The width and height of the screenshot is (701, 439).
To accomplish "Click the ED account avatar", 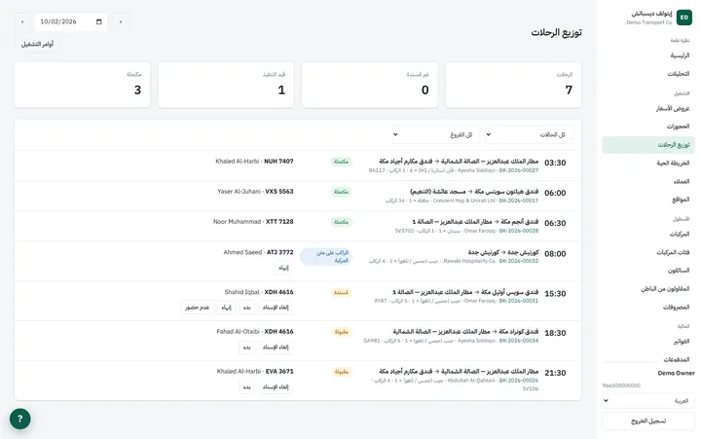I will pyautogui.click(x=684, y=18).
